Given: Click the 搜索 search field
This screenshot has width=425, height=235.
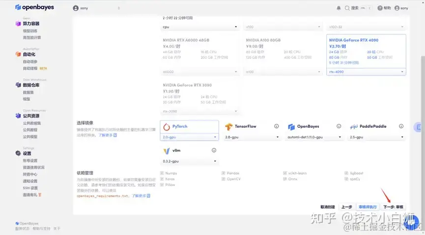Looking at the screenshot, I should (x=358, y=8).
